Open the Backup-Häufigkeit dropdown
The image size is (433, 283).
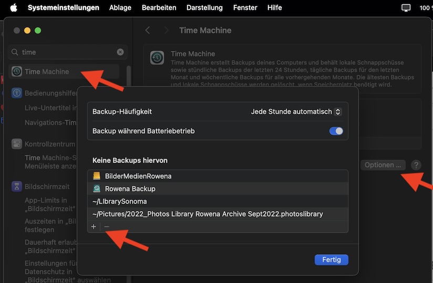296,112
